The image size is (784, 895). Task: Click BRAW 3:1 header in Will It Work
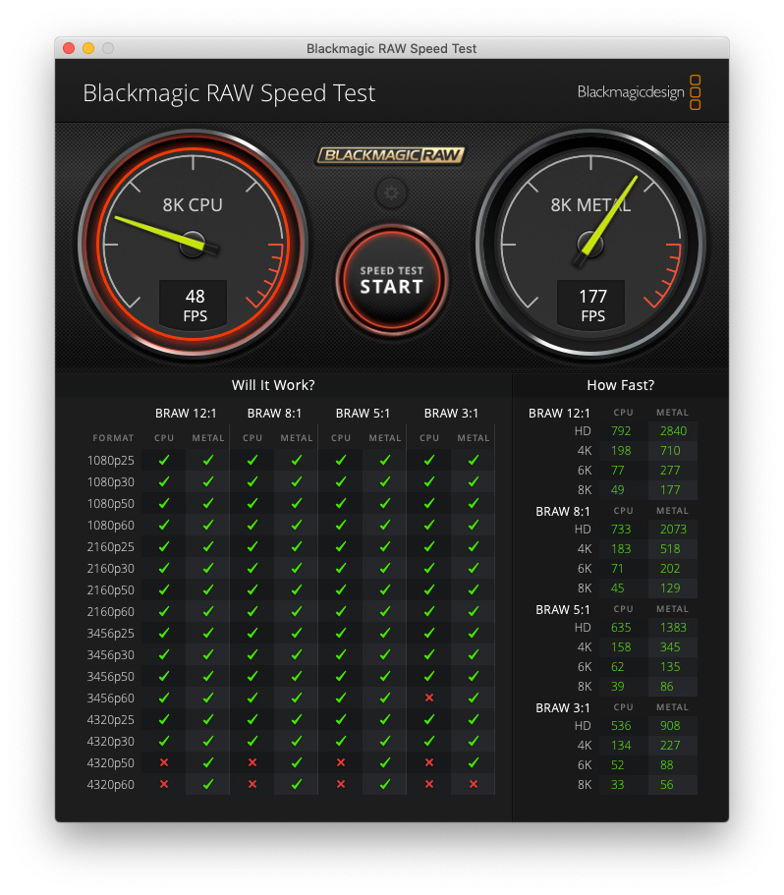[451, 414]
